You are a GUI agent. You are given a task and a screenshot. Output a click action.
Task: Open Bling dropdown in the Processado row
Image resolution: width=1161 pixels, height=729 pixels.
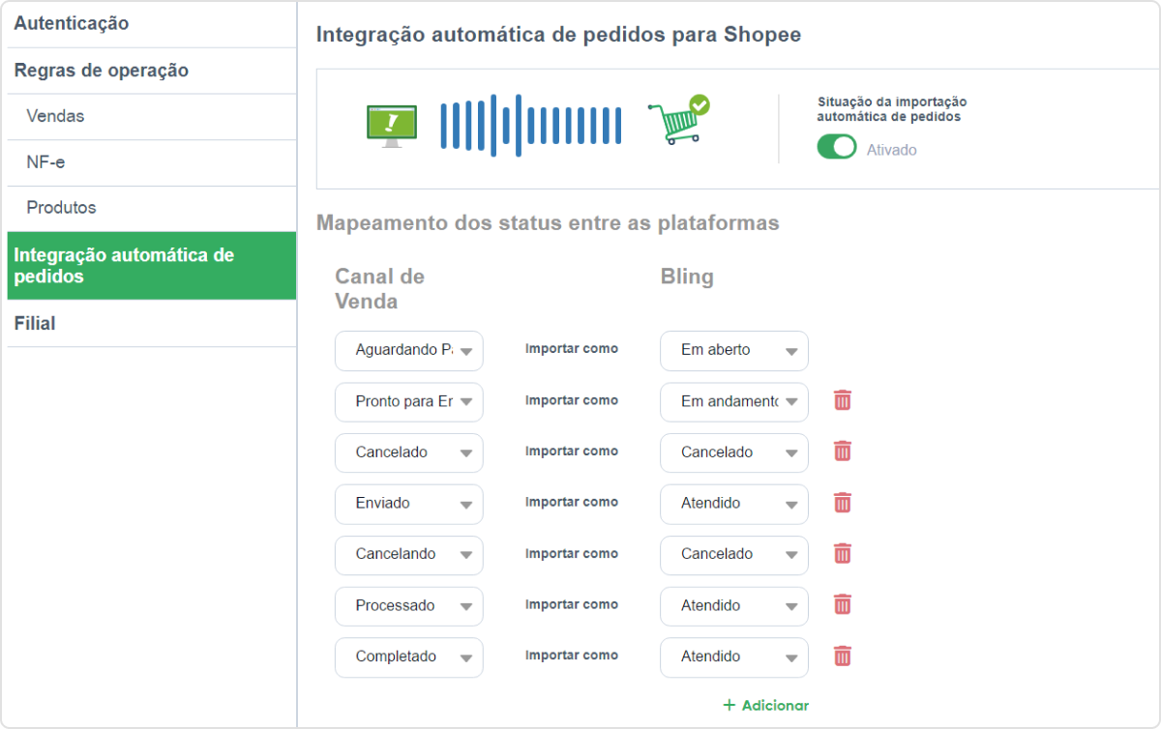tap(734, 606)
